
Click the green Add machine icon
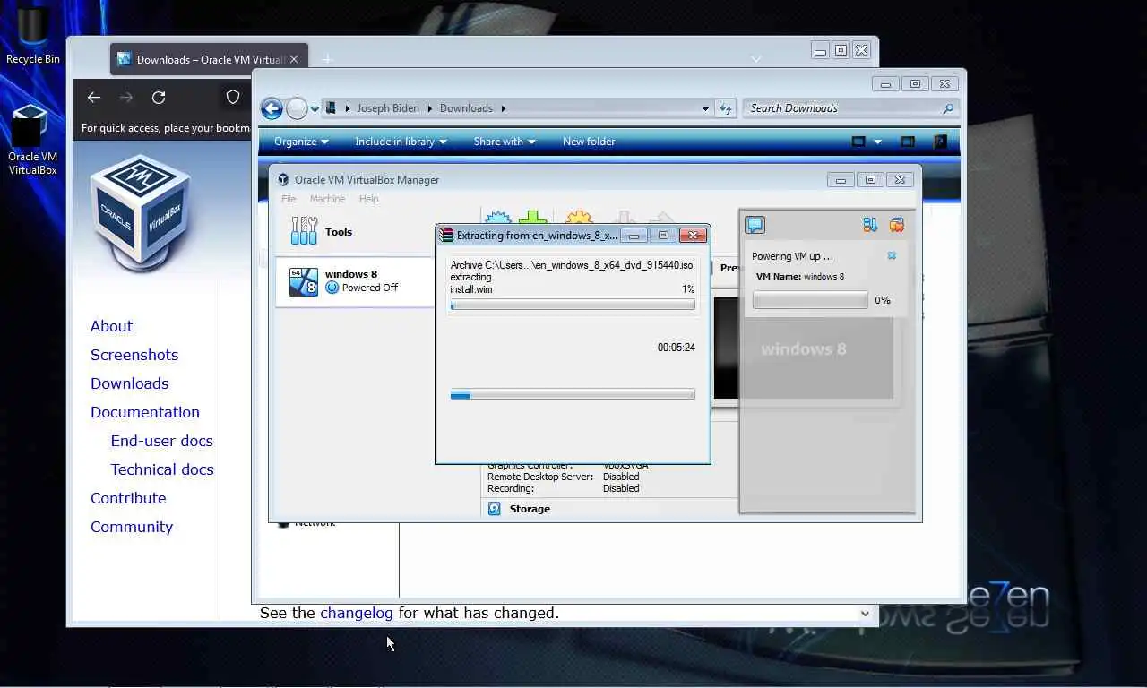(x=532, y=219)
